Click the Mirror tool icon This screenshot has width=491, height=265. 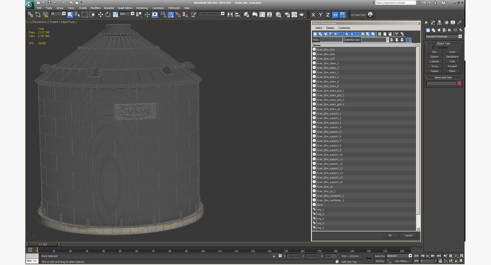pos(230,15)
